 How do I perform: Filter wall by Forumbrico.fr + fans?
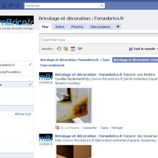coord(75,60)
